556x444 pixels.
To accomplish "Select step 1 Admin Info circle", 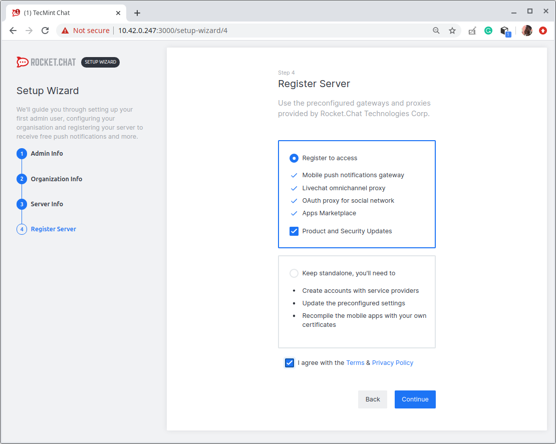I will coord(22,154).
